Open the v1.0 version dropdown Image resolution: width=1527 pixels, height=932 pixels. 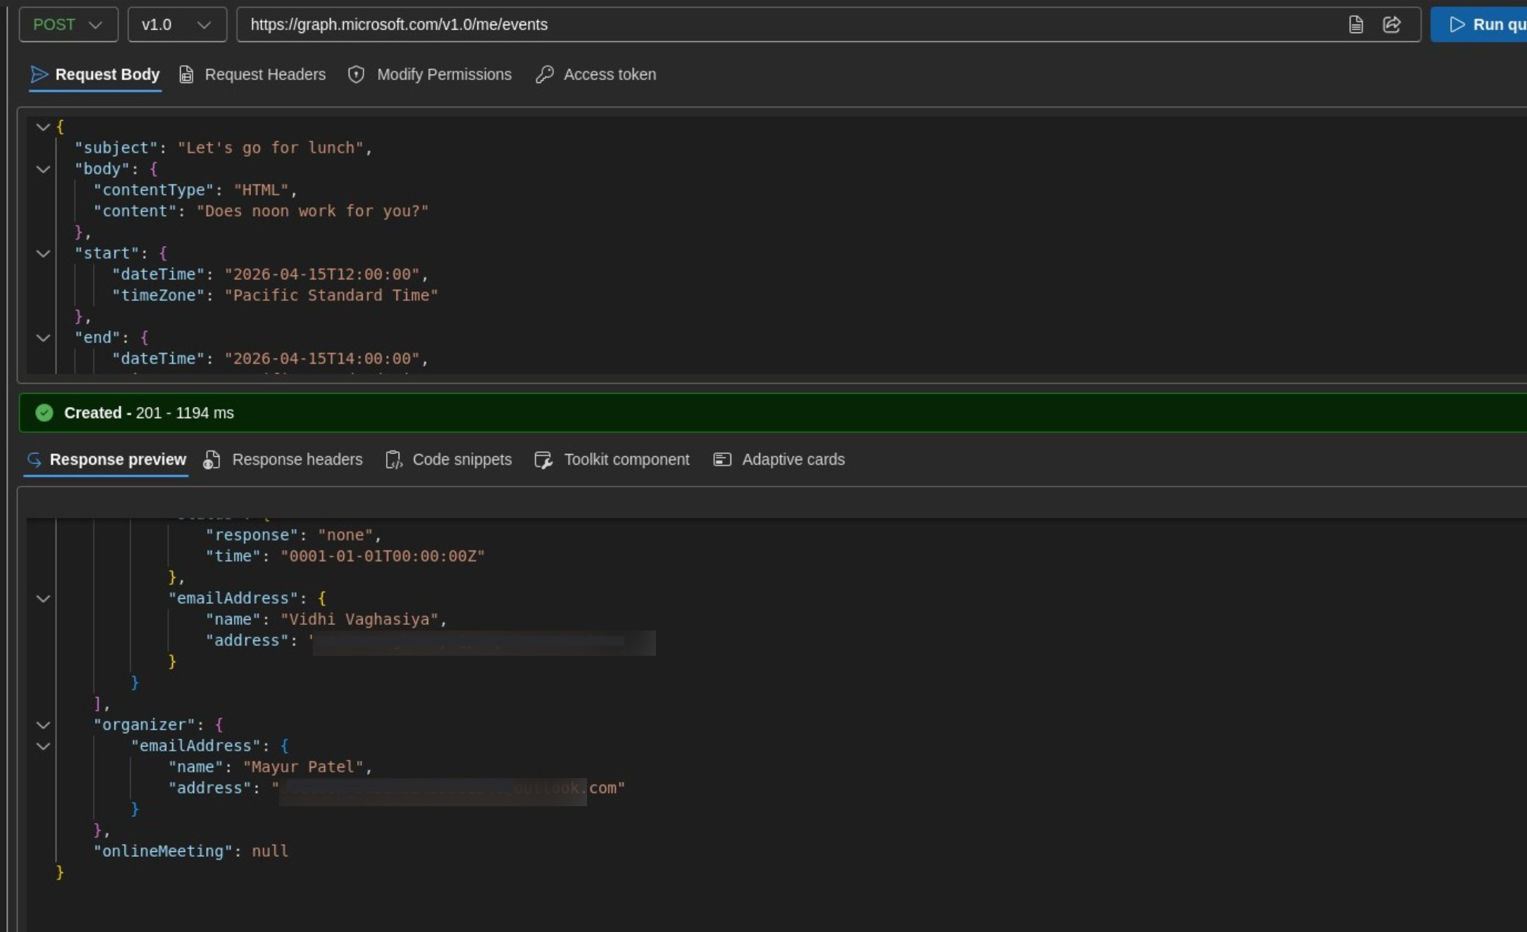pyautogui.click(x=176, y=25)
